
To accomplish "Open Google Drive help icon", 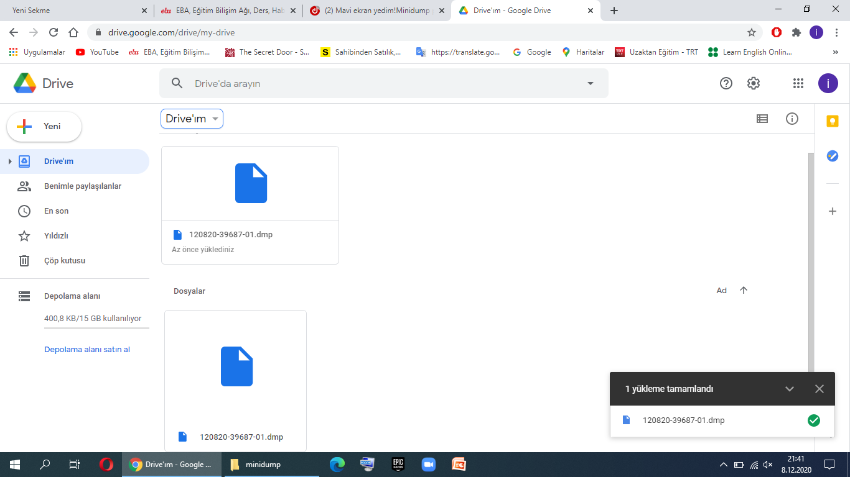I will [726, 83].
